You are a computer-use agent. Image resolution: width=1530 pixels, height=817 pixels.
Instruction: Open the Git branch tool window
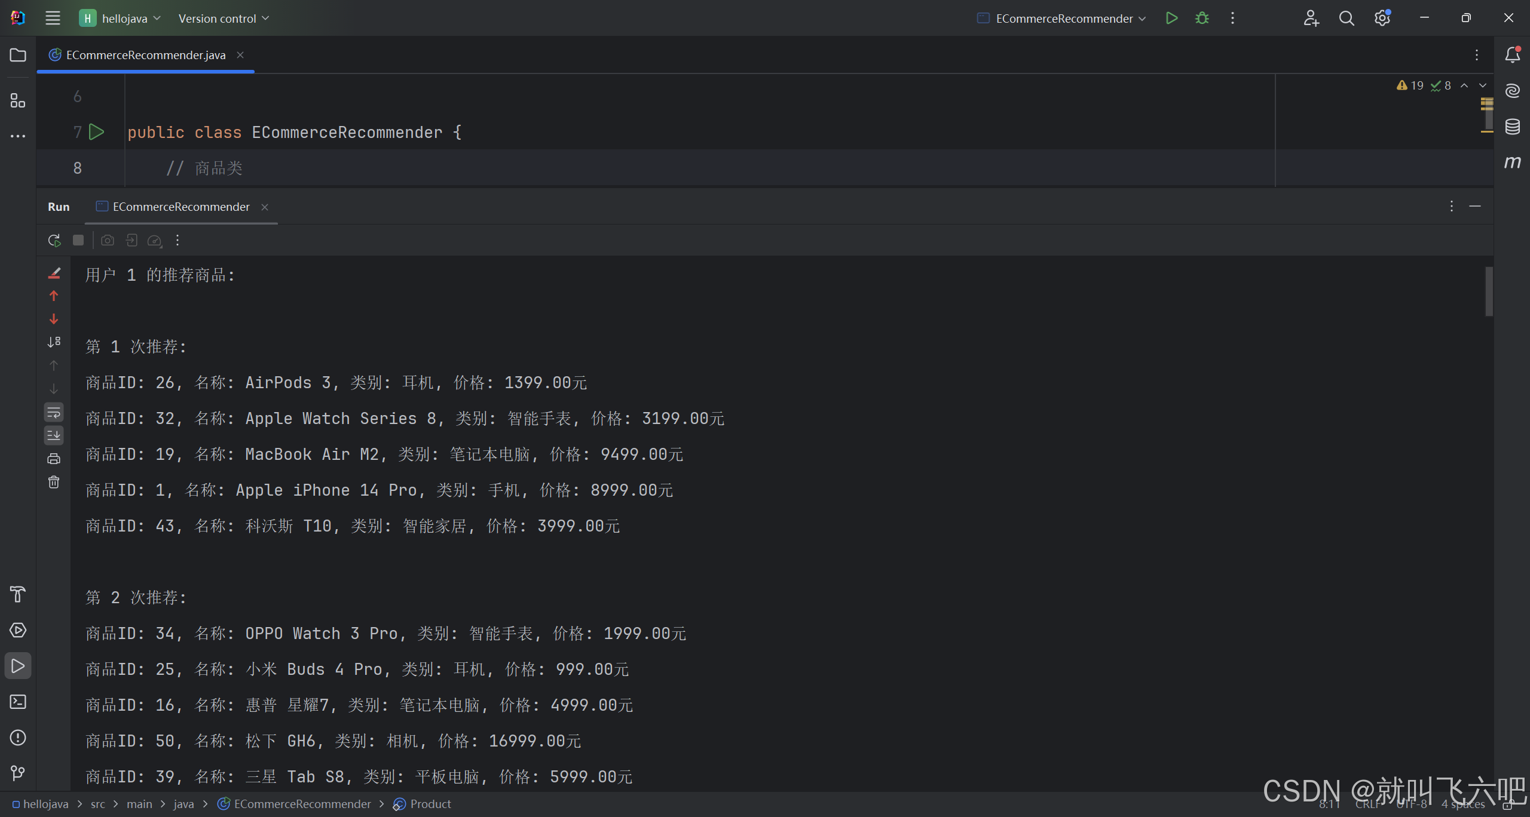tap(18, 773)
